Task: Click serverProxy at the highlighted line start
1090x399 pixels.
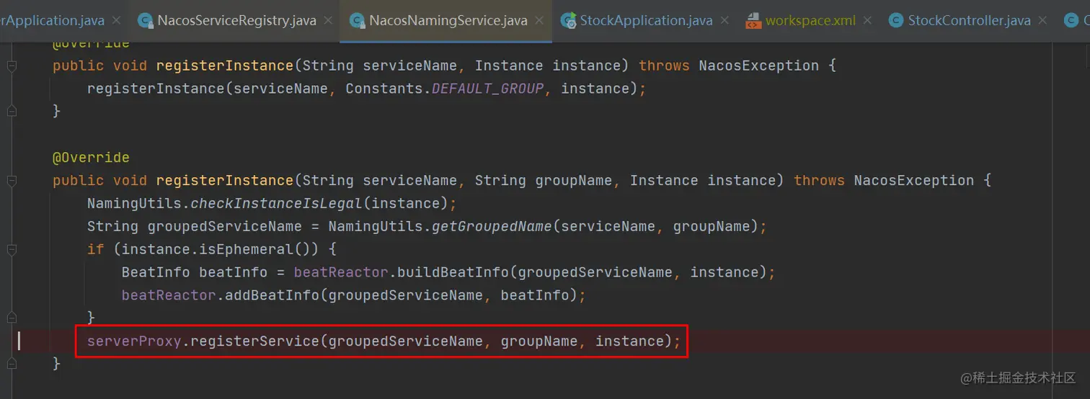Action: click(134, 341)
